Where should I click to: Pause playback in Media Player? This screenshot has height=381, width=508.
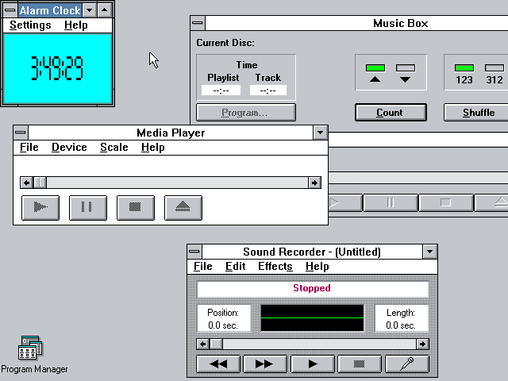[88, 208]
